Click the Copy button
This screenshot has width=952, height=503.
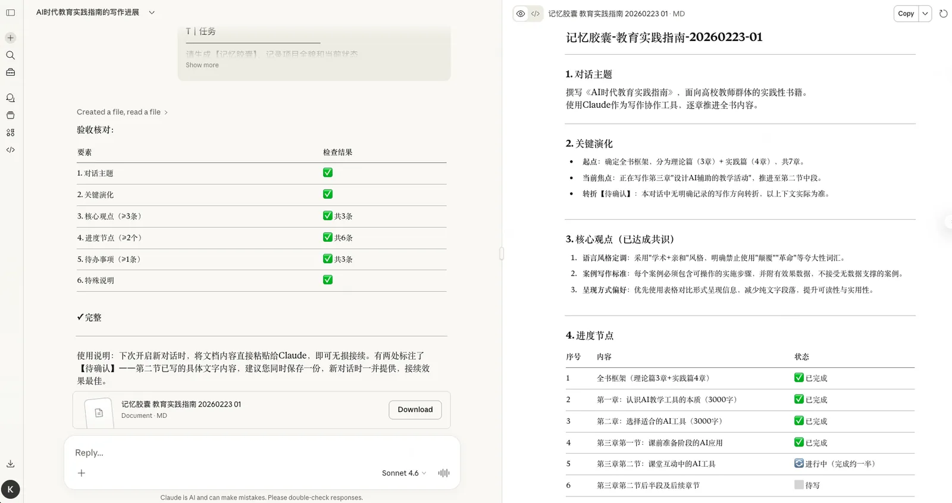pyautogui.click(x=906, y=14)
